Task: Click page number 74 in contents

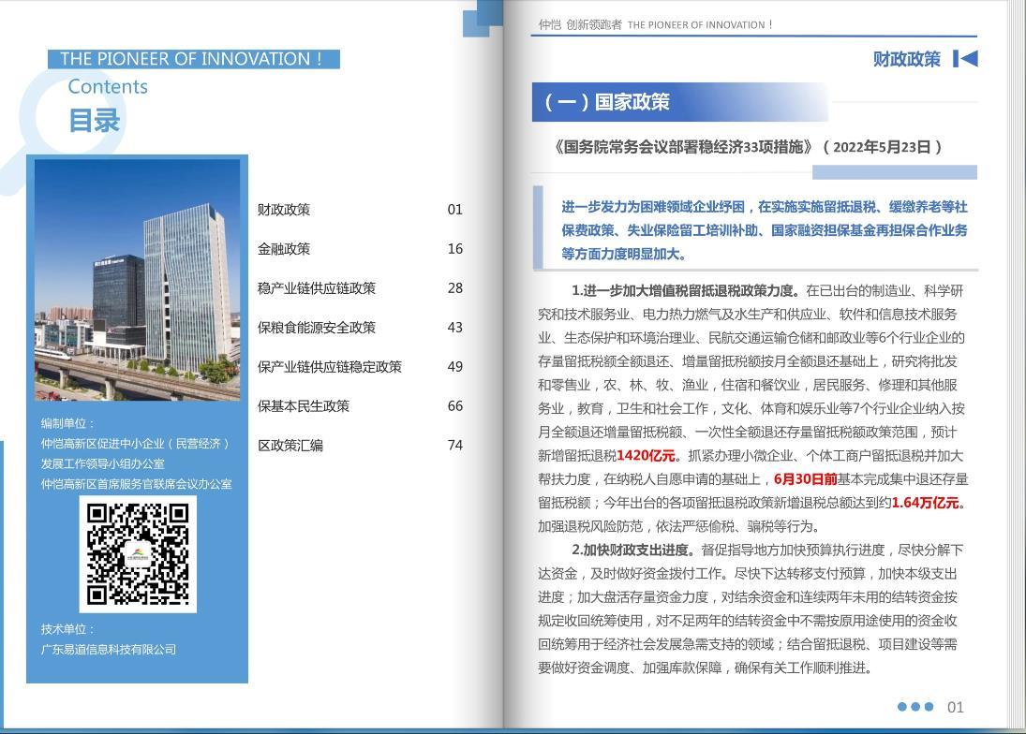Action: [x=454, y=445]
